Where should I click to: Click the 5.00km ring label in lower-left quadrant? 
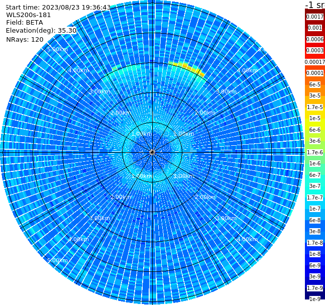[58, 260]
